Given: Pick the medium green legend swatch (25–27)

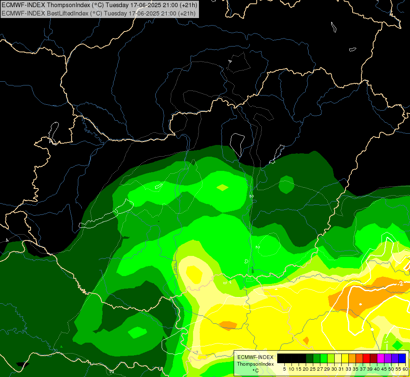Looking at the screenshot, I should tap(317, 358).
